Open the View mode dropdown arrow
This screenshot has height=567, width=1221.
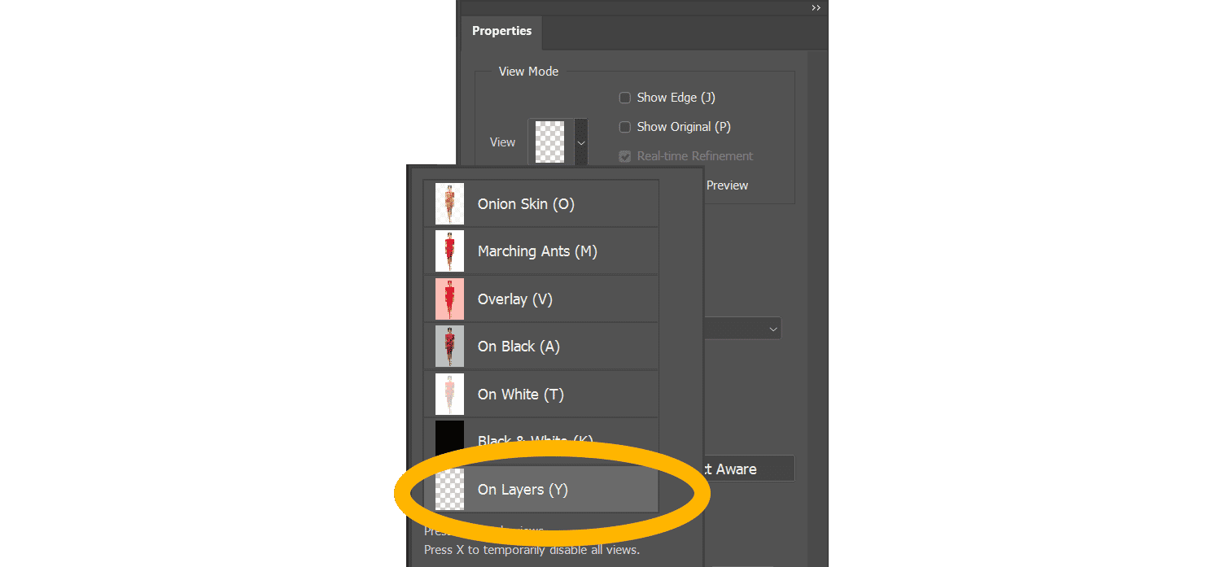pos(581,142)
